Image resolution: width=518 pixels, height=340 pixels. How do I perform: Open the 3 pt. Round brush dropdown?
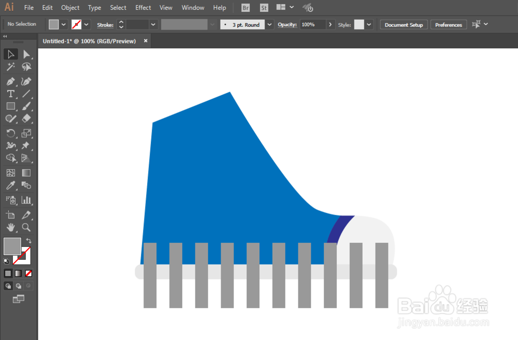269,24
